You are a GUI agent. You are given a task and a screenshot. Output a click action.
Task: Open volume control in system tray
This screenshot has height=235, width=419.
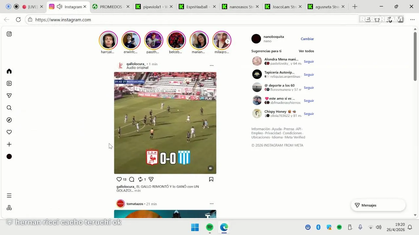coord(379,227)
